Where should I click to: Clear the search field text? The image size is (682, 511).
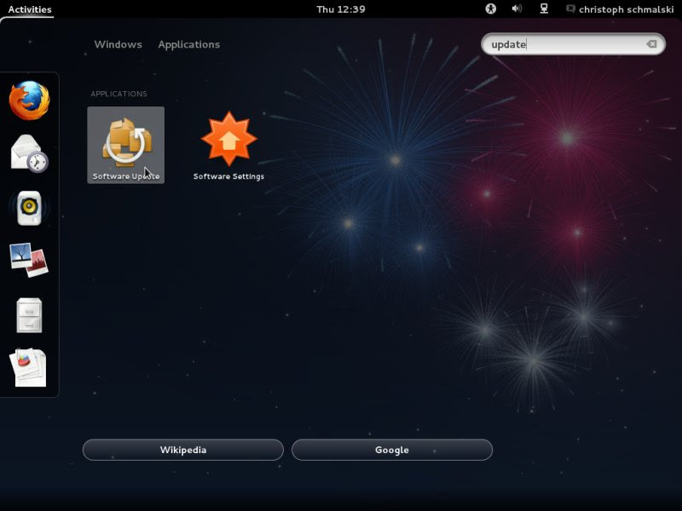[x=651, y=44]
